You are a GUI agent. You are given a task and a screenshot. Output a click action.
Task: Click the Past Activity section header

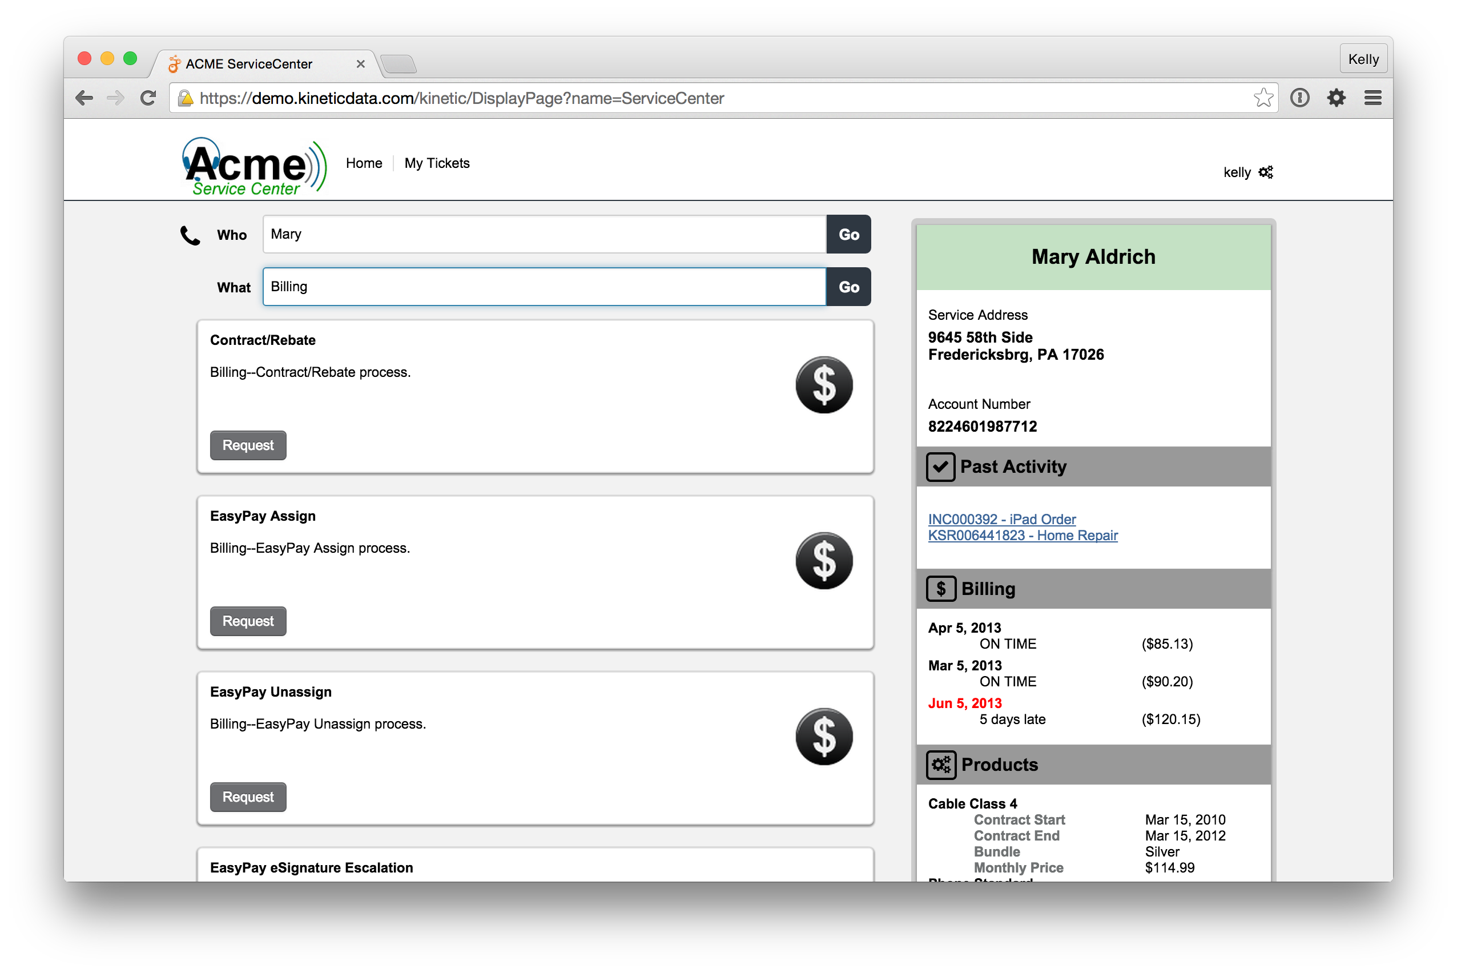click(x=1093, y=467)
